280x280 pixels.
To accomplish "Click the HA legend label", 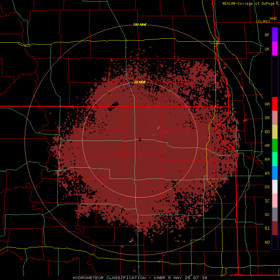I will click(x=267, y=104).
